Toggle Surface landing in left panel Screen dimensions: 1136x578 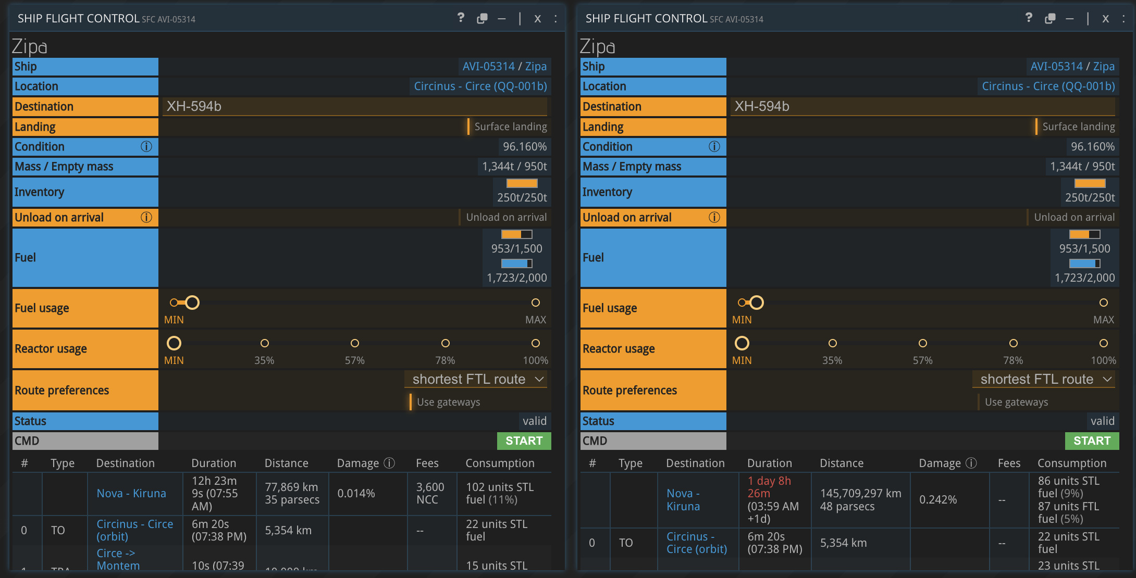point(508,127)
